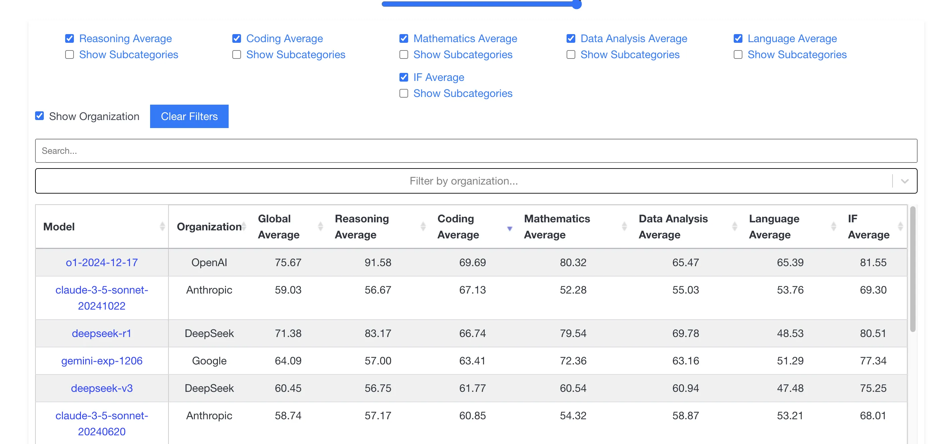Screen dimensions: 948x444
Task: Select claude 20240620 Global Average 58.74
Action: (288, 416)
